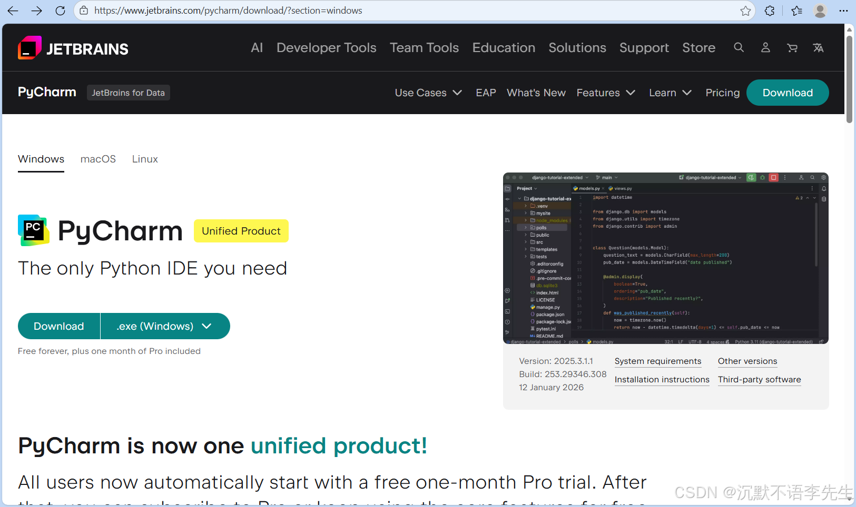Open the browser extensions puzzle icon
The width and height of the screenshot is (856, 507).
770,11
